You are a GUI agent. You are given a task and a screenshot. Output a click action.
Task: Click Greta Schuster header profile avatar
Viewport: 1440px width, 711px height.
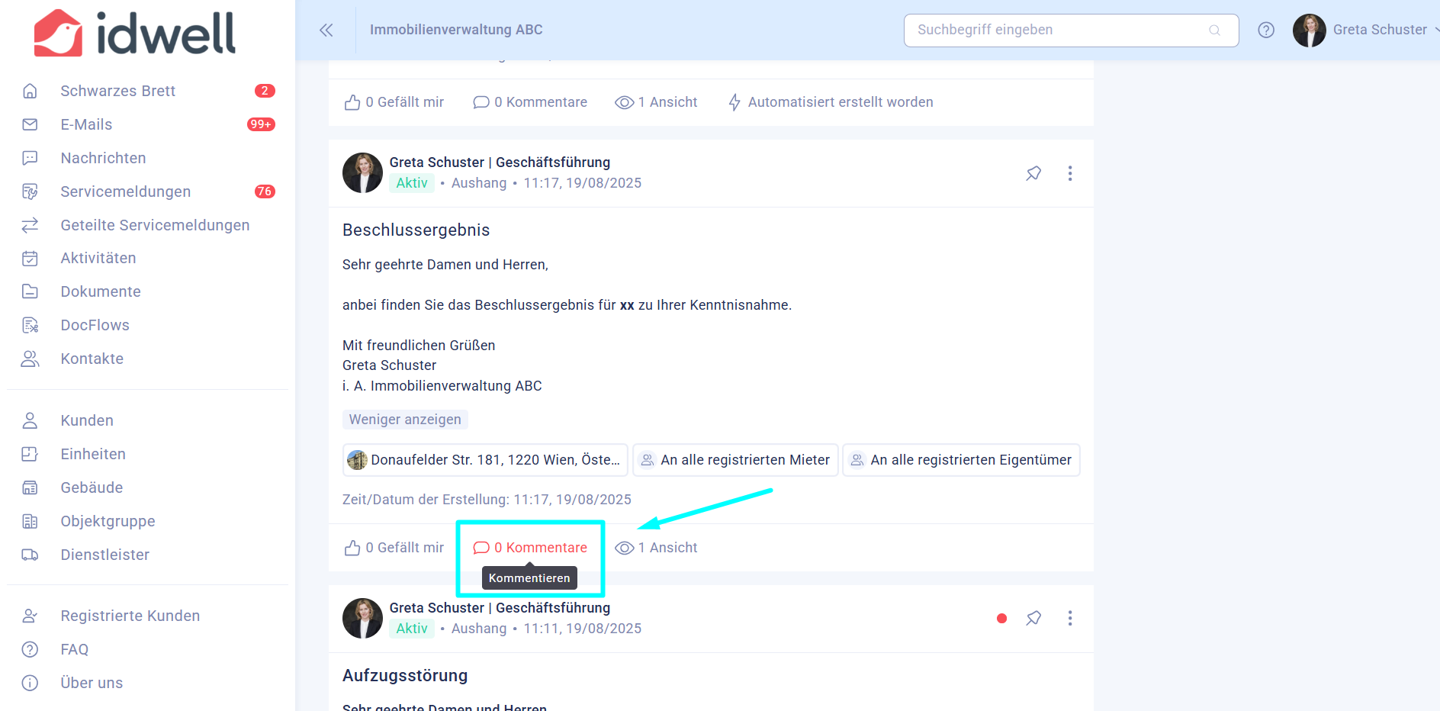(1310, 30)
